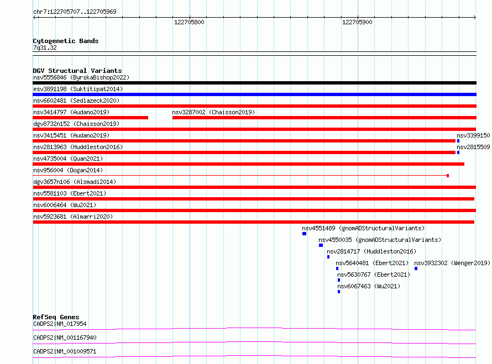
Task: Select the black nsv5556846 ByrskaBishop2022 bar
Action: click(254, 83)
